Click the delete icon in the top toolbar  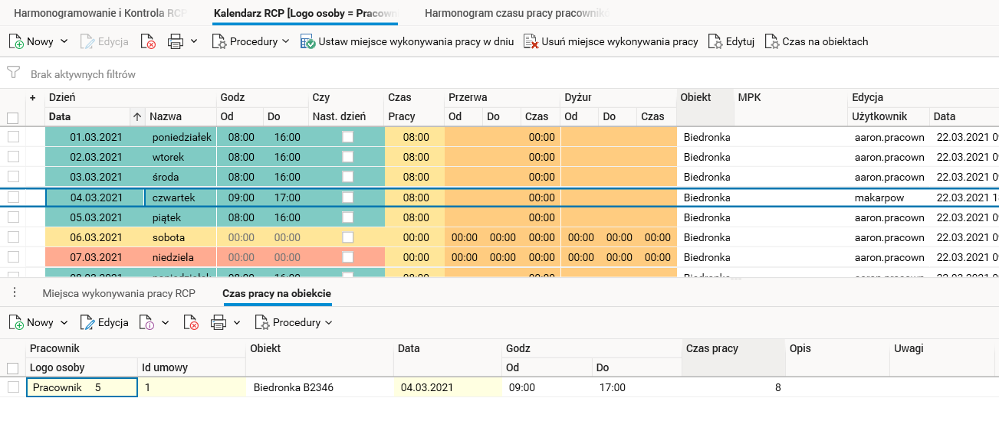pos(148,41)
